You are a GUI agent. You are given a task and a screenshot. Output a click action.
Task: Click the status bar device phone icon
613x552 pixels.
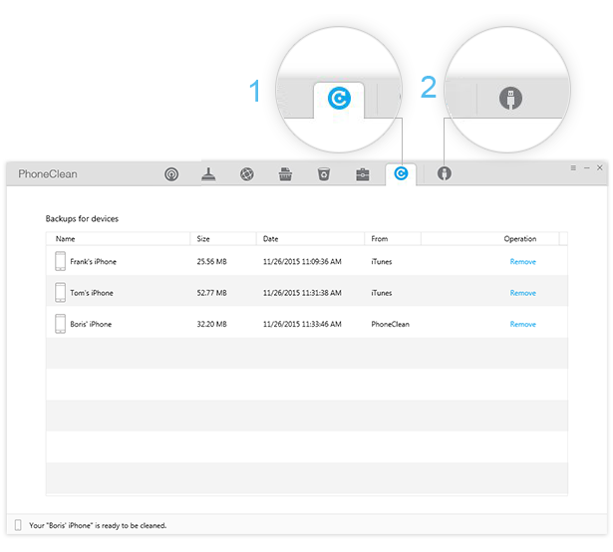pos(18,525)
